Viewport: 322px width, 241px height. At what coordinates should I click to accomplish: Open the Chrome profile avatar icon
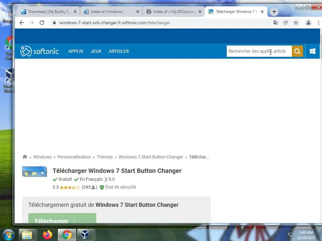tap(308, 23)
